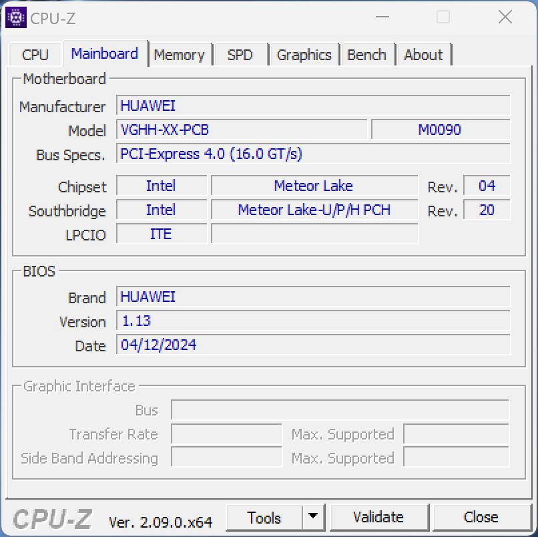Click the Graphic Interface Bus field

click(340, 409)
